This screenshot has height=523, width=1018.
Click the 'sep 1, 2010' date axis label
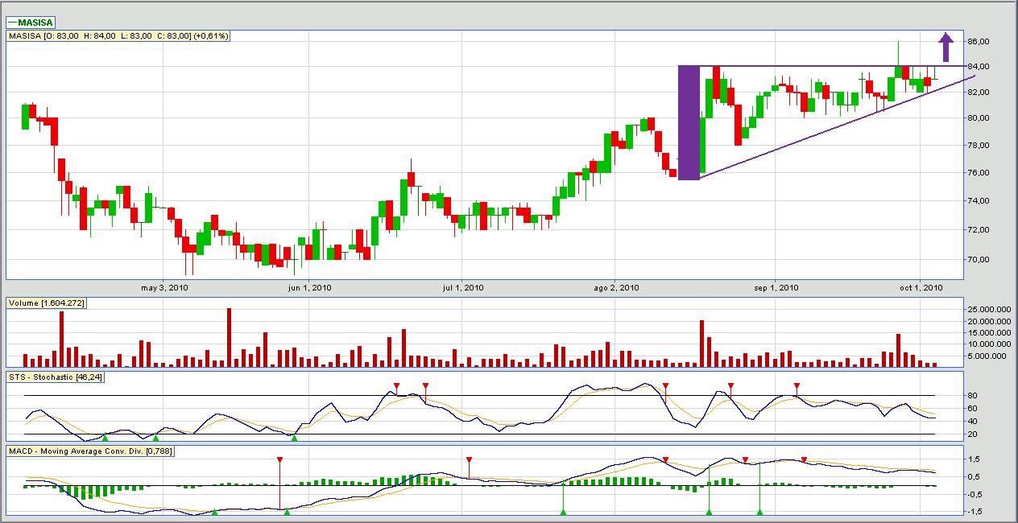[x=776, y=287]
